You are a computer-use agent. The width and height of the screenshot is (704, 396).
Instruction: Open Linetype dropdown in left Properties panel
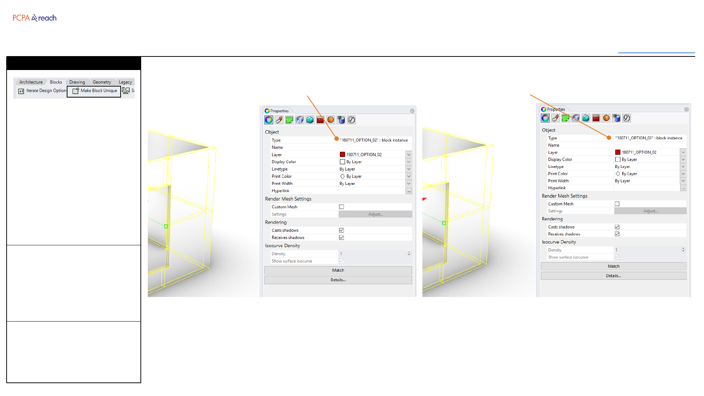tap(409, 169)
